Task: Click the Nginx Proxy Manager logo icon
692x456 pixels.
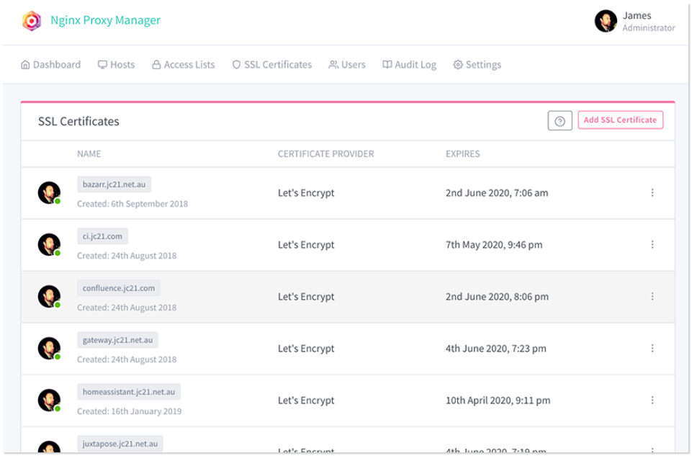Action: (x=32, y=21)
